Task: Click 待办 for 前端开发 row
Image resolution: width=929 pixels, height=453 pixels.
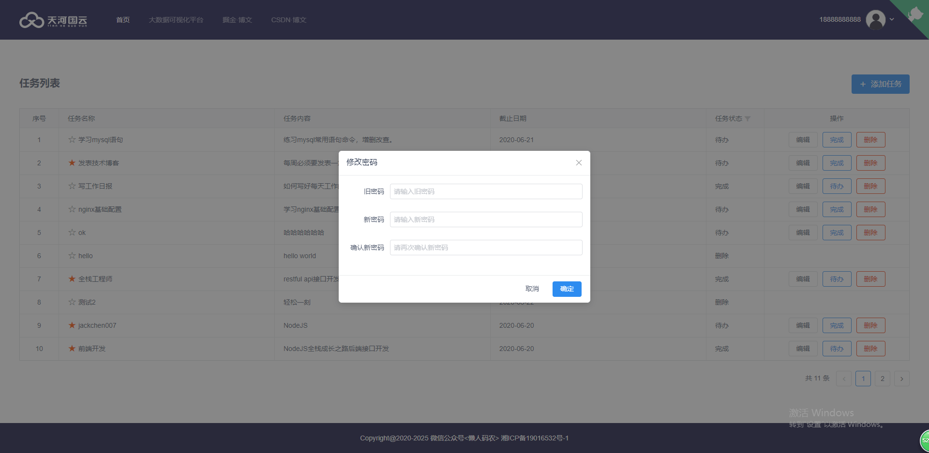Action: point(837,349)
